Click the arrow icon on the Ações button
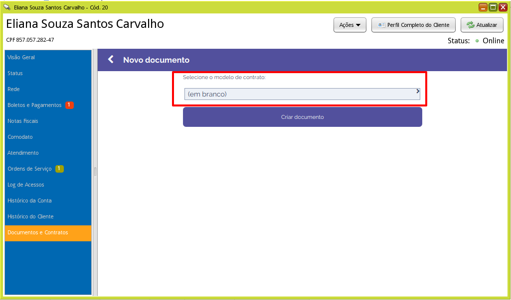Viewport: 511px width, 300px height. pos(358,25)
